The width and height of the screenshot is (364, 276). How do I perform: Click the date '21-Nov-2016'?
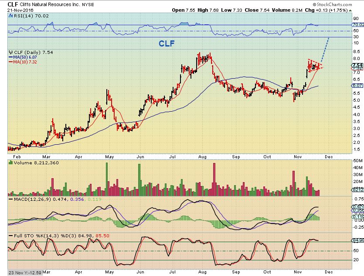coord(20,10)
